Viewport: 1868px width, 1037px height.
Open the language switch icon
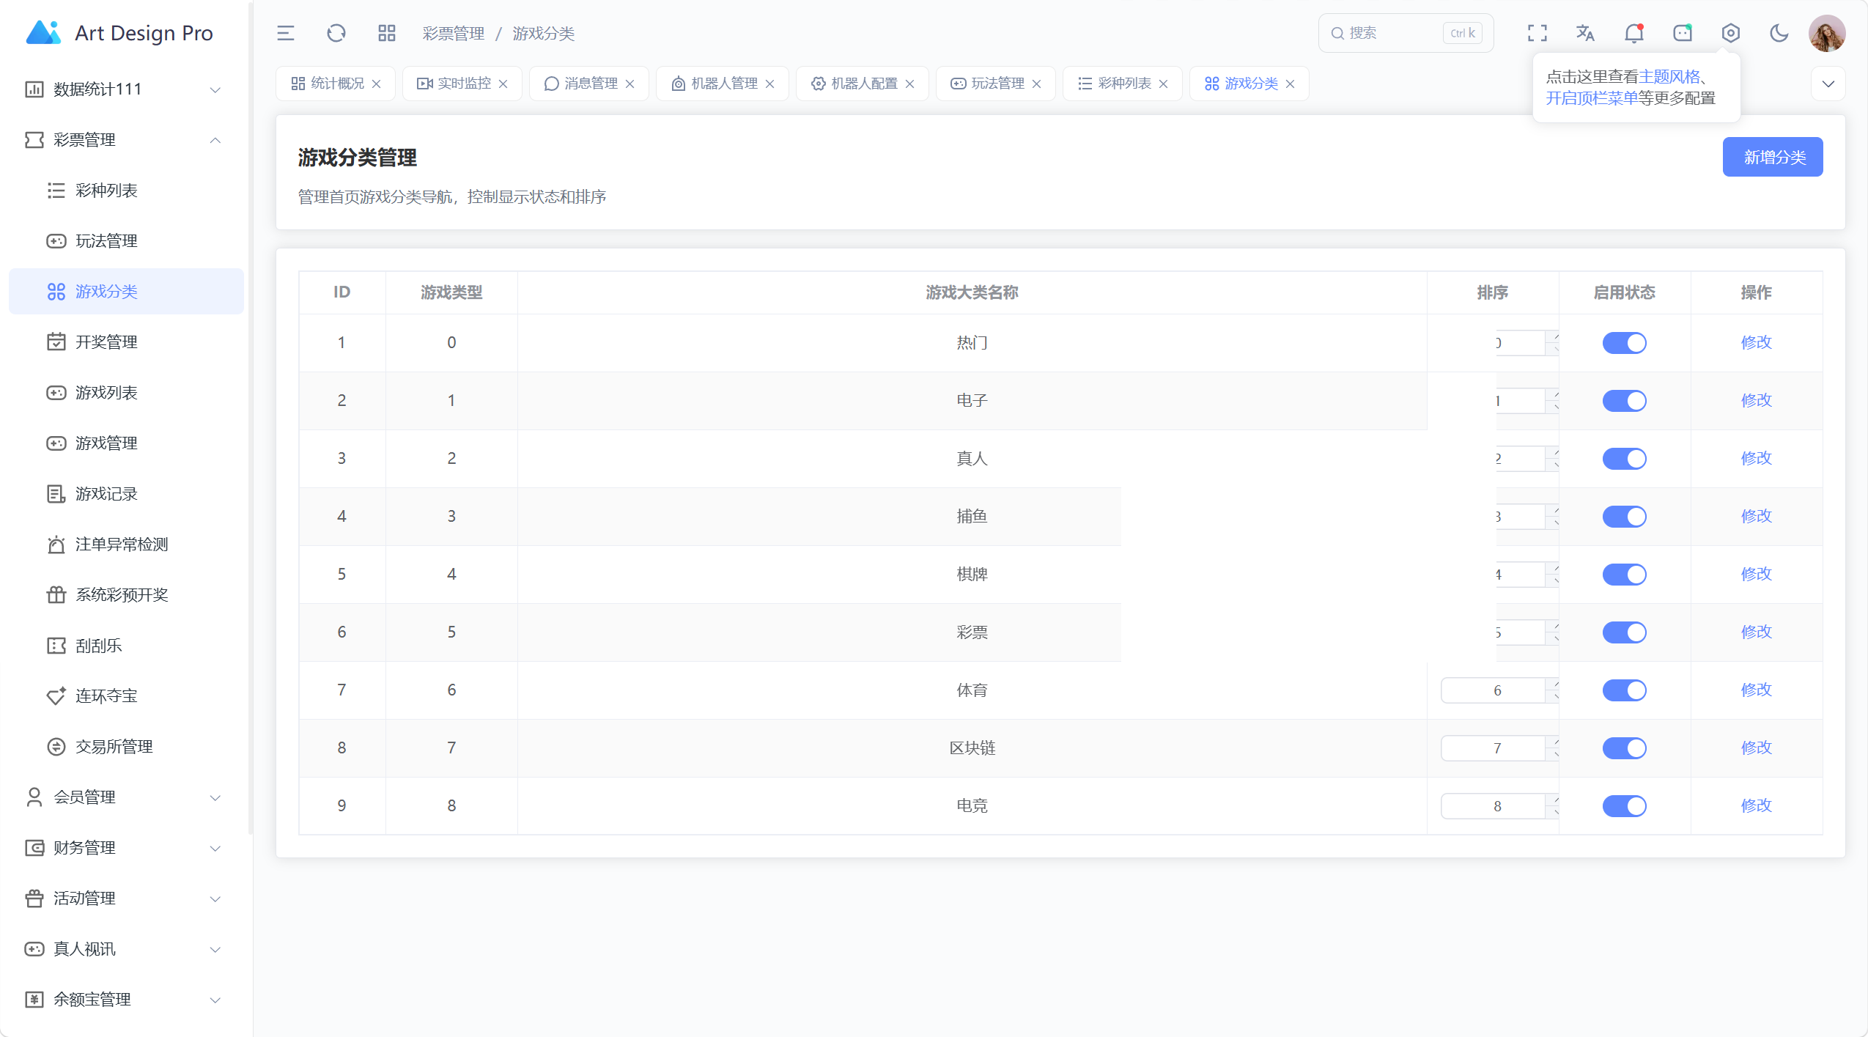(x=1586, y=33)
